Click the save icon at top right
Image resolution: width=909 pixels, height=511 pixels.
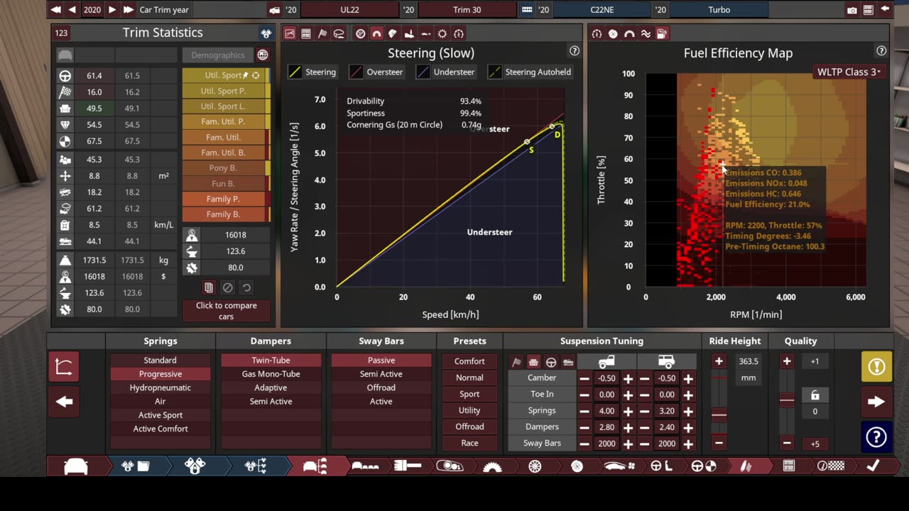pos(869,10)
